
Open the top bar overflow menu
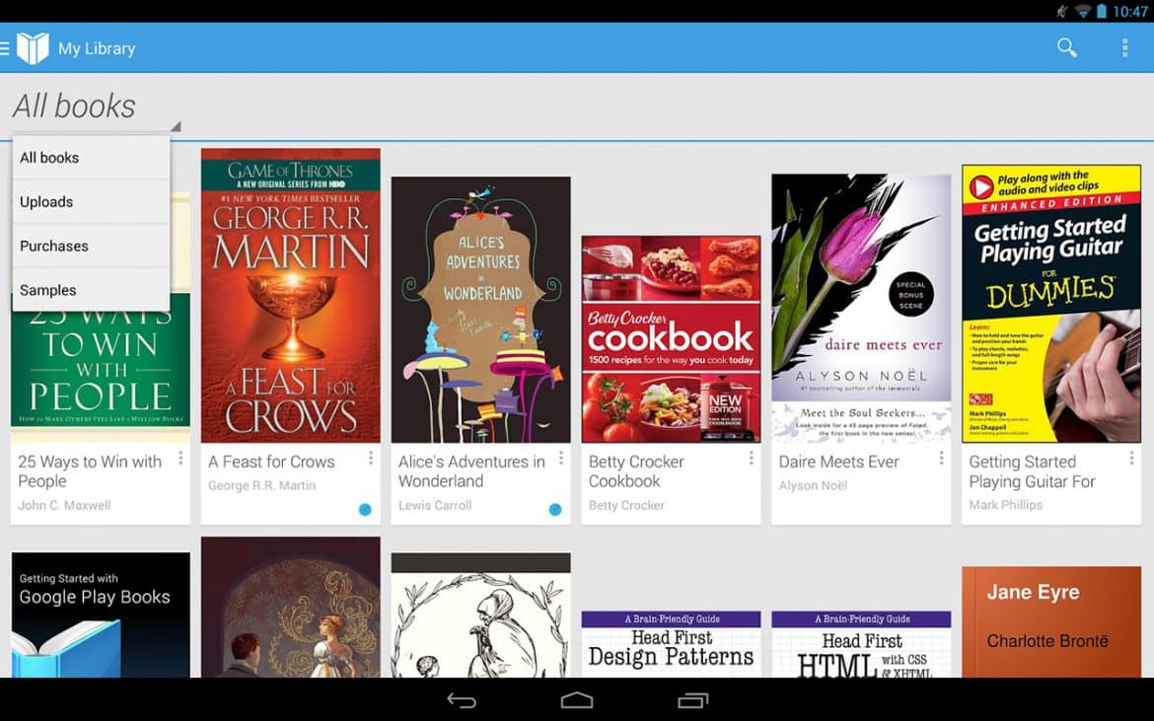tap(1124, 47)
